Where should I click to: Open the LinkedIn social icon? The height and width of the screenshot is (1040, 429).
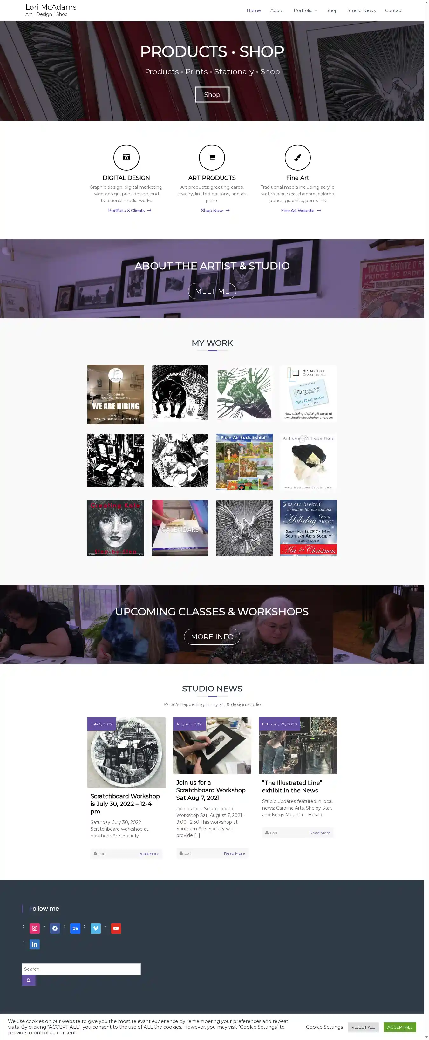coord(35,944)
